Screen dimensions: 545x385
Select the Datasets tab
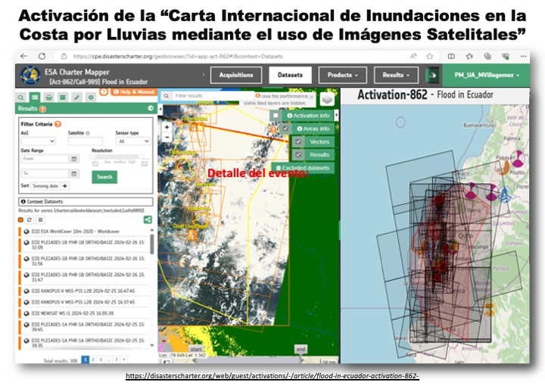[x=290, y=75]
